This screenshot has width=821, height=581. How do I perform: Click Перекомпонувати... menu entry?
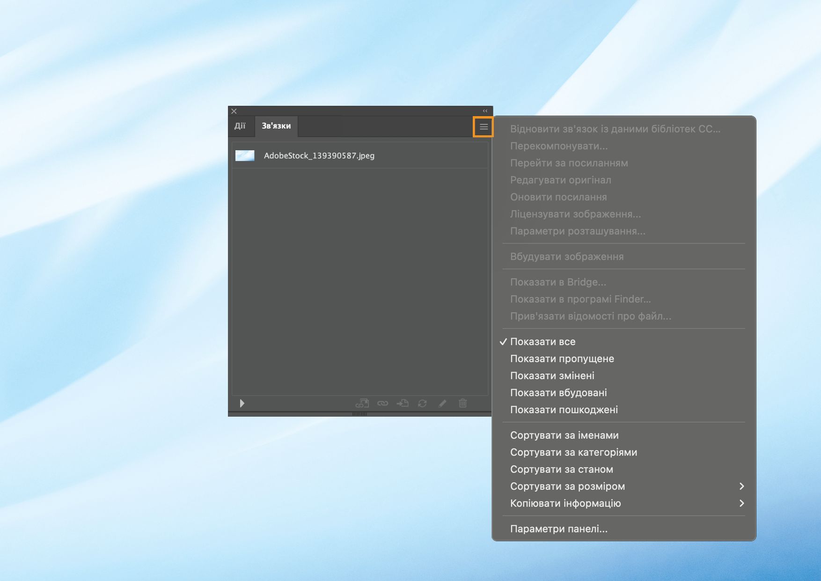click(624, 146)
